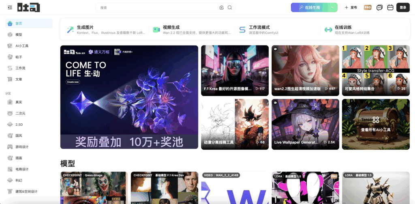Click the 游戏设计 gamepad icon
The width and height of the screenshot is (415, 204).
pos(10,147)
